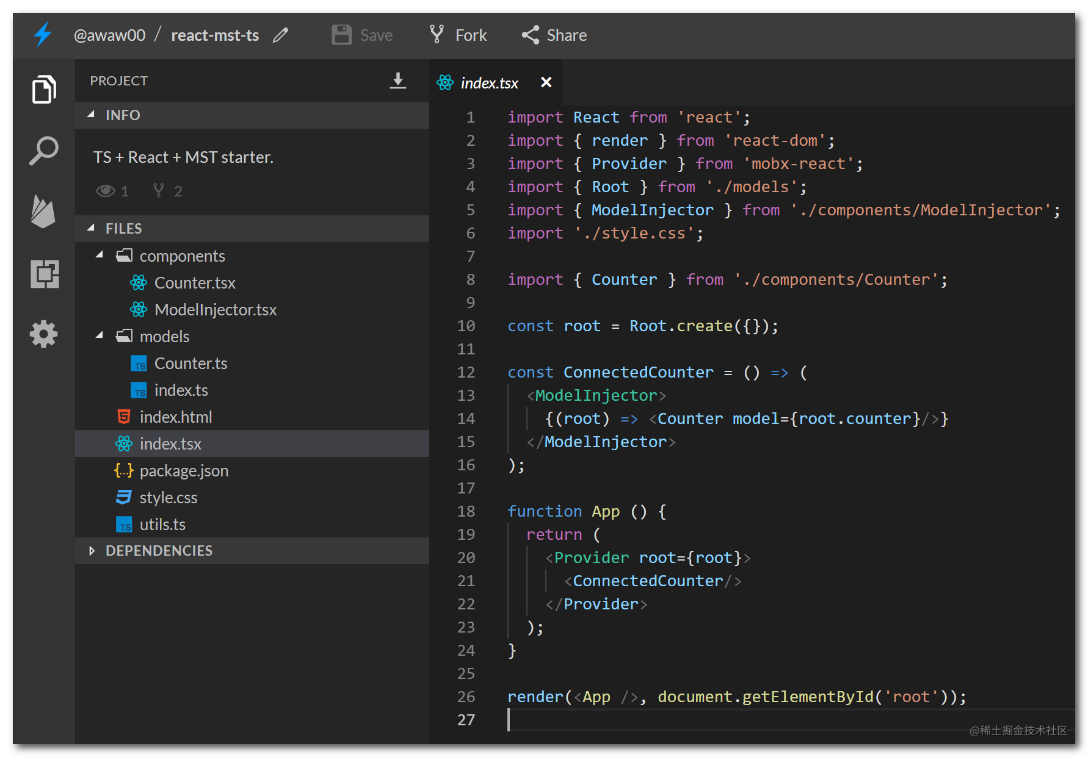Click the views eye icon in Info

coord(105,191)
